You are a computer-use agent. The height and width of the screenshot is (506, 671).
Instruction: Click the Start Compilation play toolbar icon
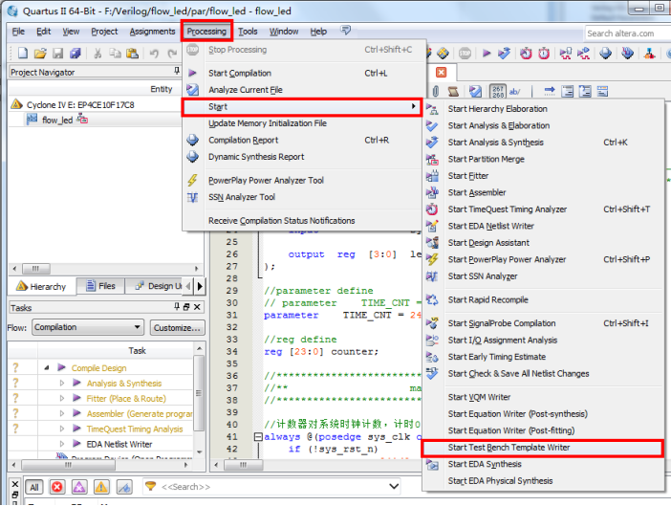coord(487,53)
